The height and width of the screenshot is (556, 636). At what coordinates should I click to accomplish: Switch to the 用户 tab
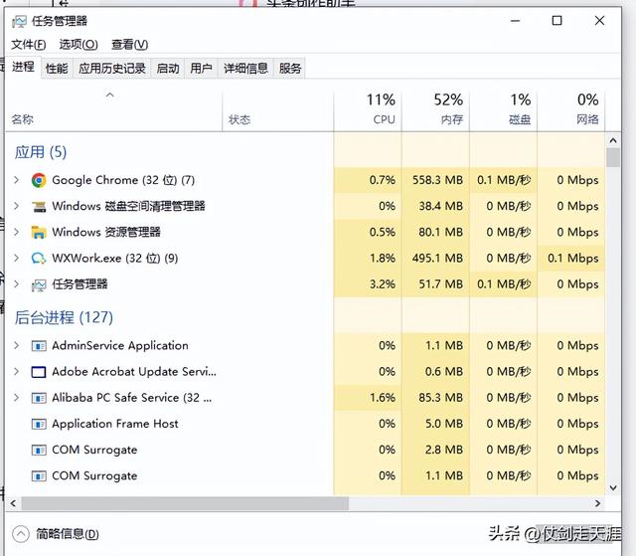[201, 69]
